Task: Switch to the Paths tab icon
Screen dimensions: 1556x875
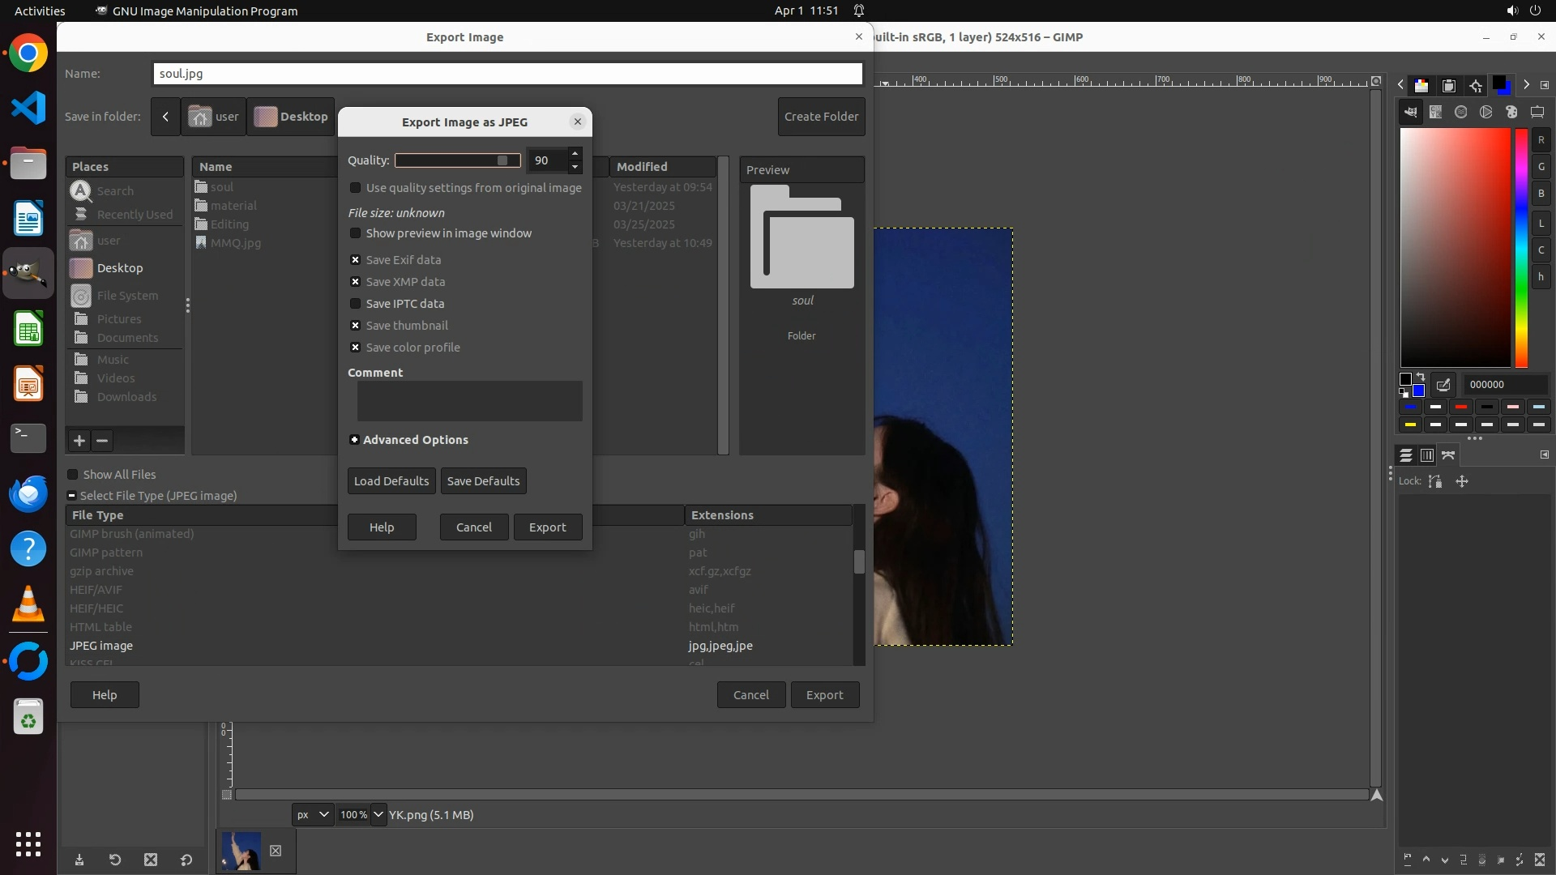Action: (1449, 455)
